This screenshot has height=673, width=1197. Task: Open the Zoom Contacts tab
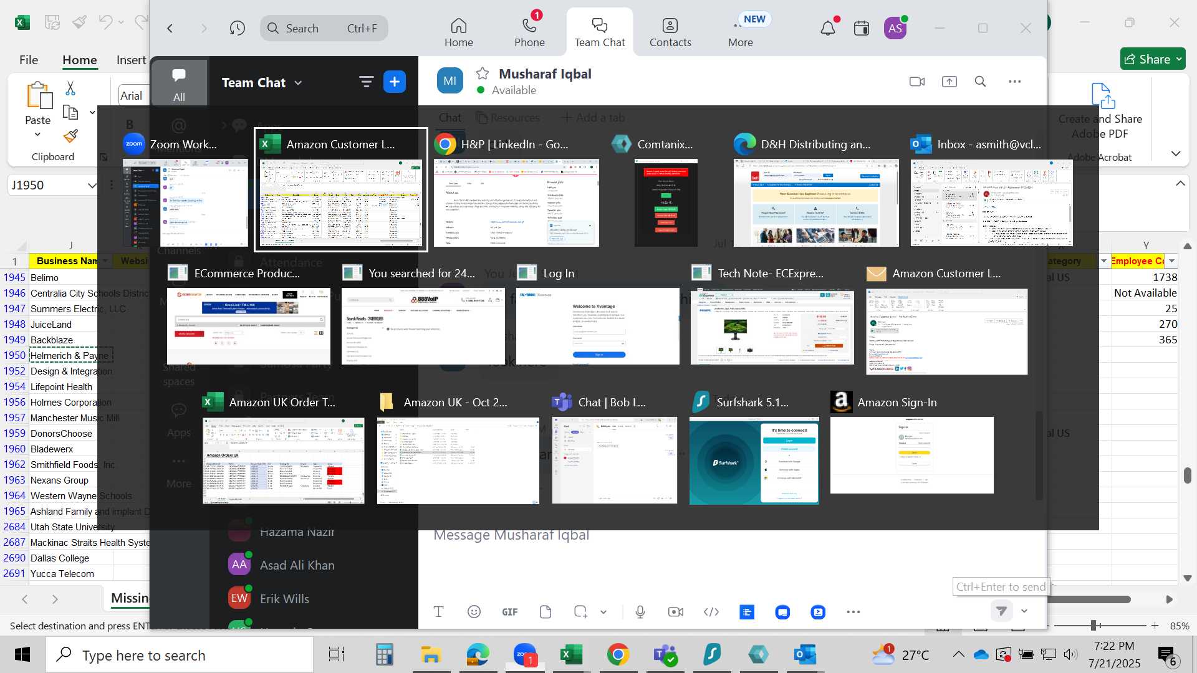tap(670, 32)
